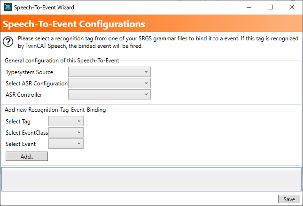Click the Speech-To-Event Wizard title bar icon
The width and height of the screenshot is (303, 206).
[8, 7]
